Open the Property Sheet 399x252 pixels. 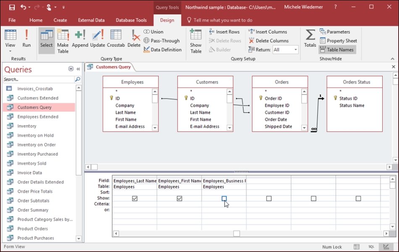339,41
